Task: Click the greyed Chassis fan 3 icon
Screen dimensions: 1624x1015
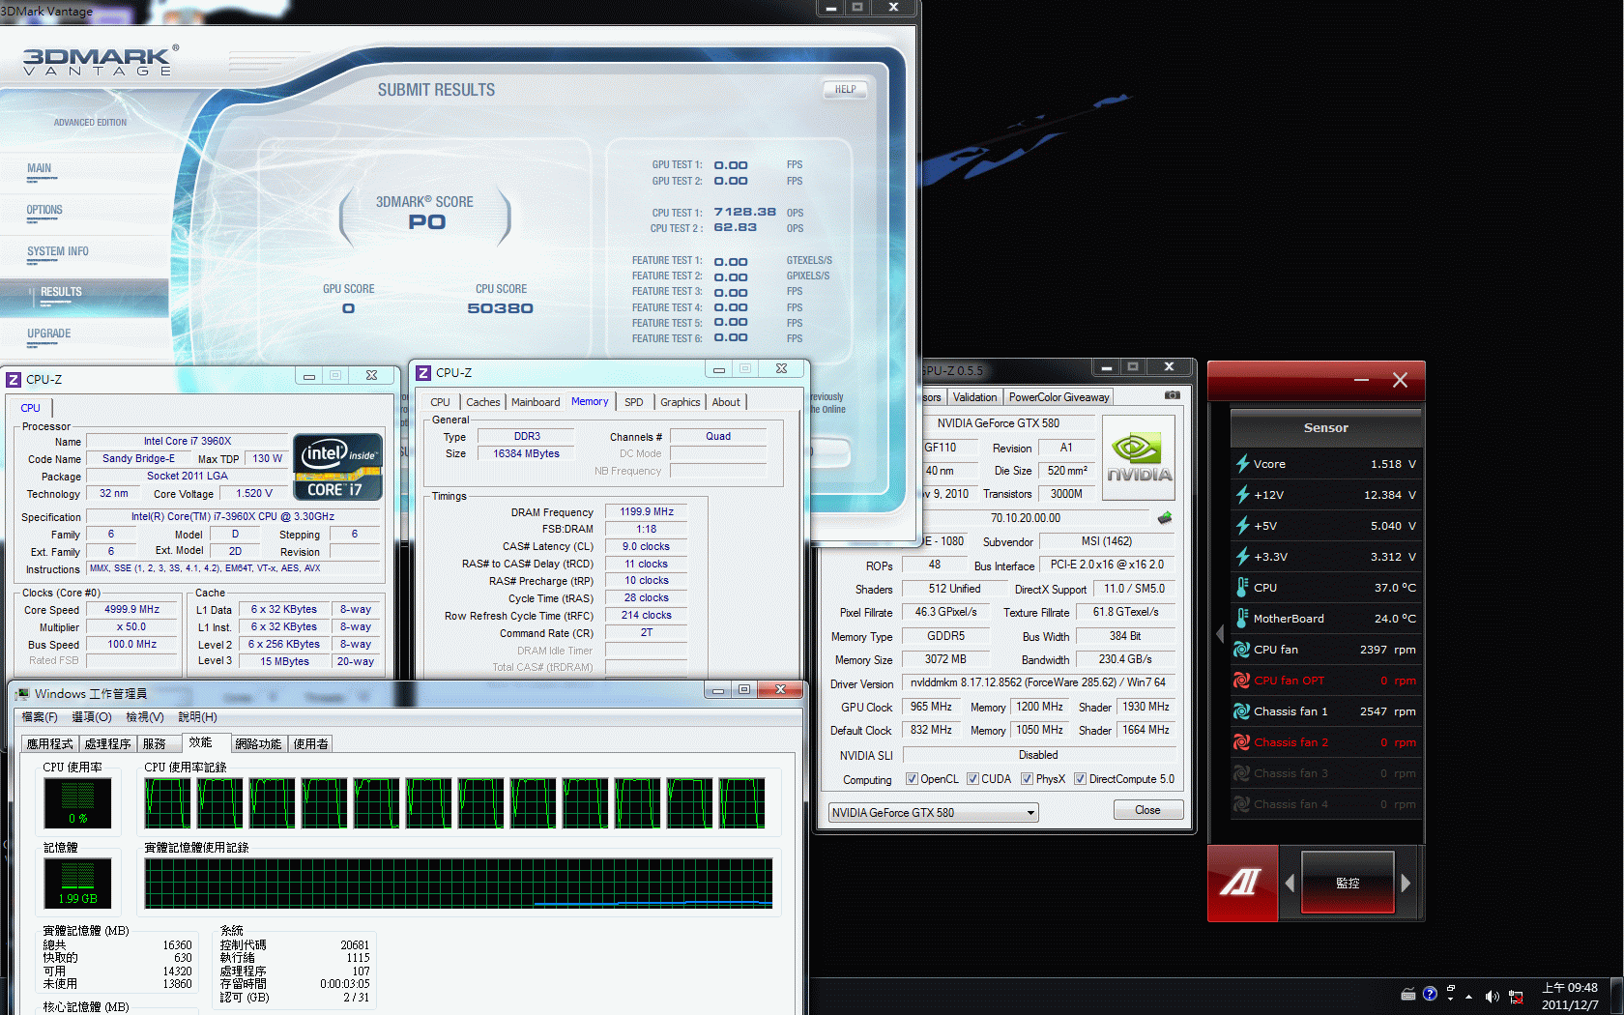Action: (1242, 773)
